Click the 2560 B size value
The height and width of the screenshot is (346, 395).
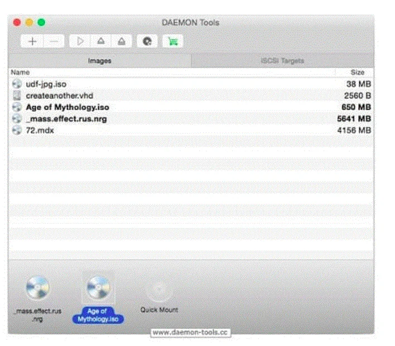357,96
